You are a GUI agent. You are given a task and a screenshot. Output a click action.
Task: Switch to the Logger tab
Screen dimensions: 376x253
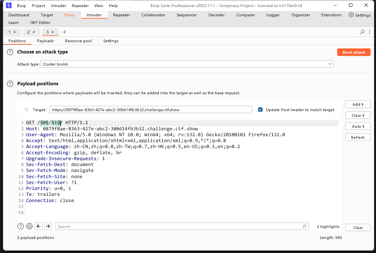point(273,15)
